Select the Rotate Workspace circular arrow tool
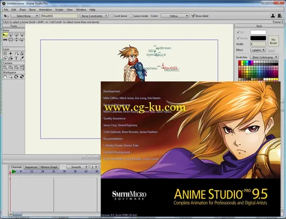Screen dimensions: 286x219 pyautogui.click(x=16, y=77)
